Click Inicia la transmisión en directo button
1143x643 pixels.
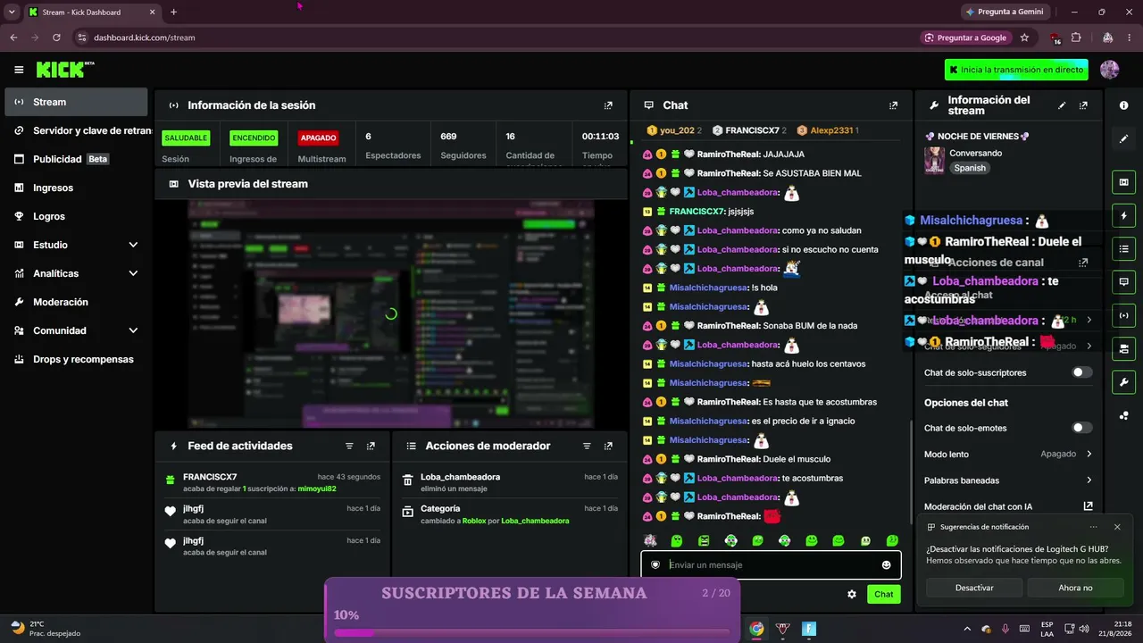click(x=1016, y=70)
